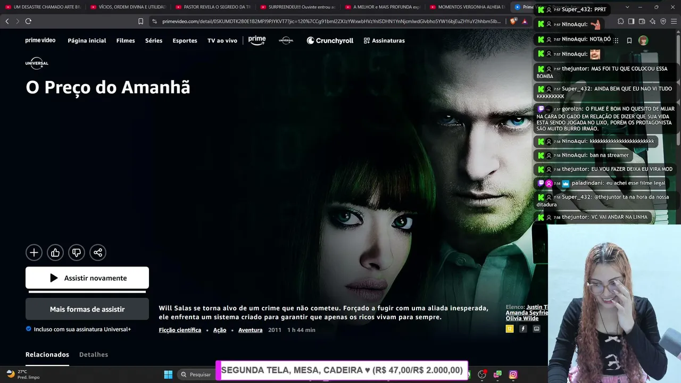
Task: Open Instagram from the taskbar
Action: (x=513, y=374)
